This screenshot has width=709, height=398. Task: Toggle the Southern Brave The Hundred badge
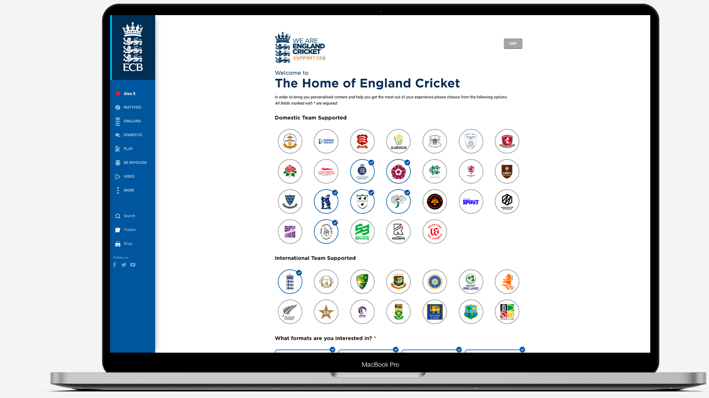coord(362,231)
